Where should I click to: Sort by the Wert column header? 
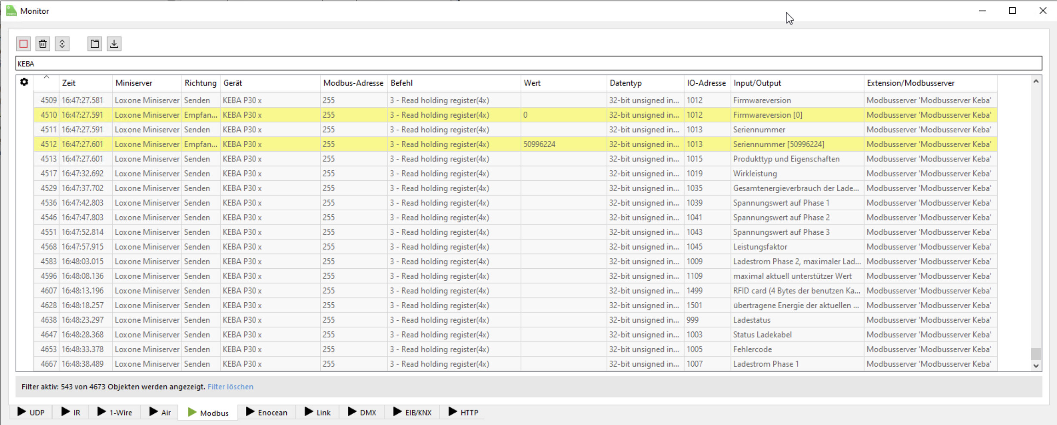click(x=564, y=83)
